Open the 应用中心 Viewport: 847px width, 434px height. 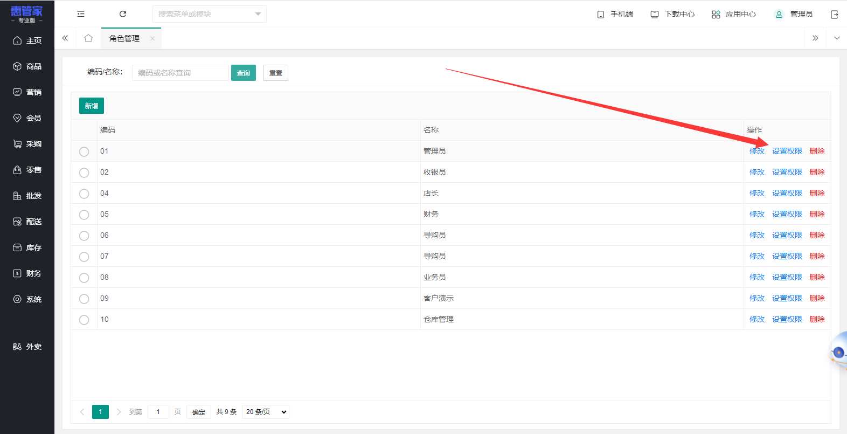pos(733,14)
